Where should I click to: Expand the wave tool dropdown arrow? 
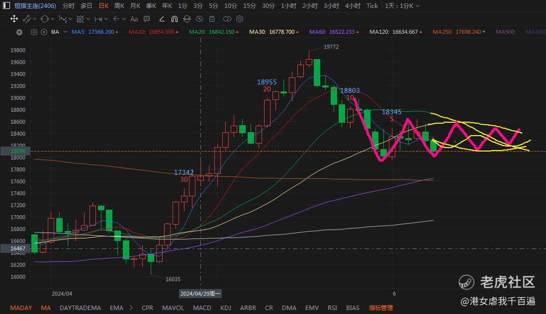click(70, 19)
